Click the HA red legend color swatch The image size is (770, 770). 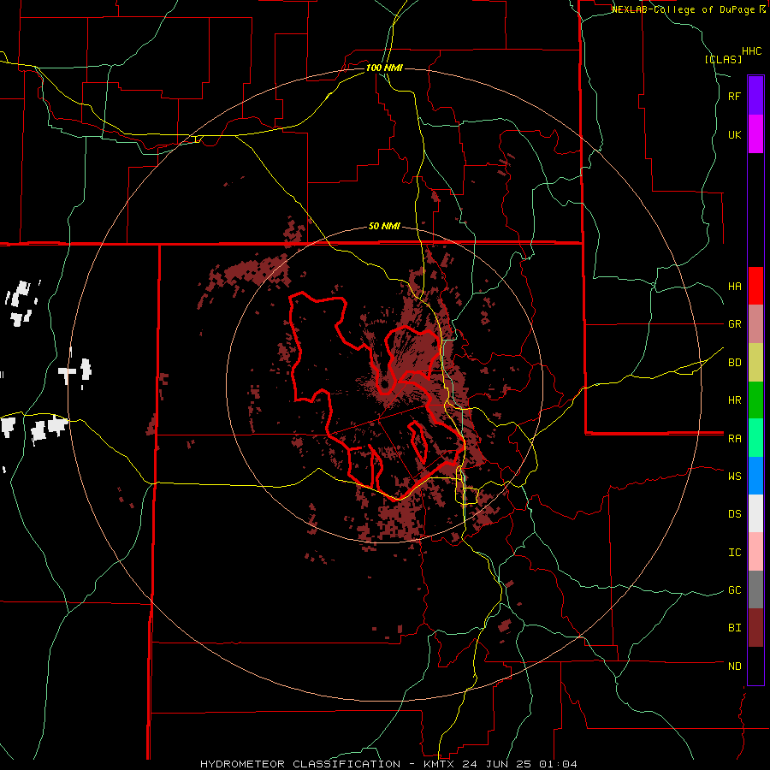point(755,286)
